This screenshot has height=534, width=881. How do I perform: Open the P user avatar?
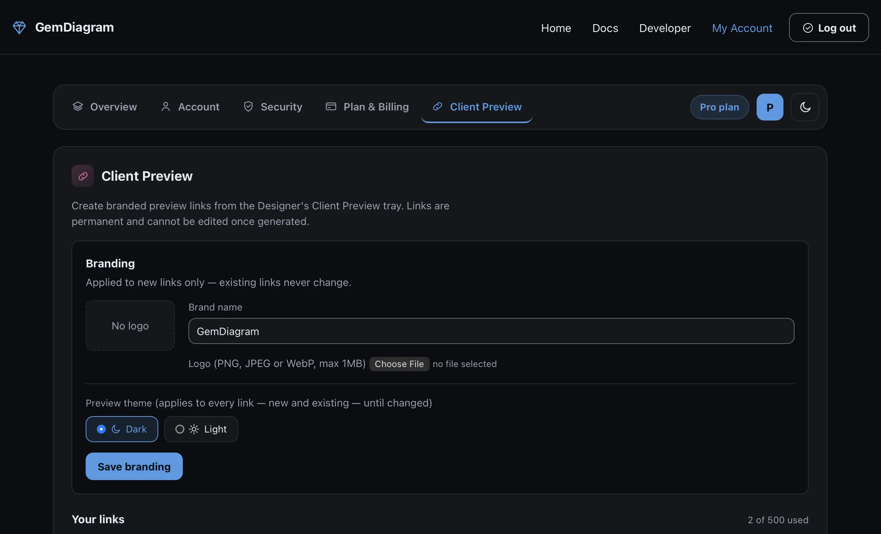click(x=770, y=107)
